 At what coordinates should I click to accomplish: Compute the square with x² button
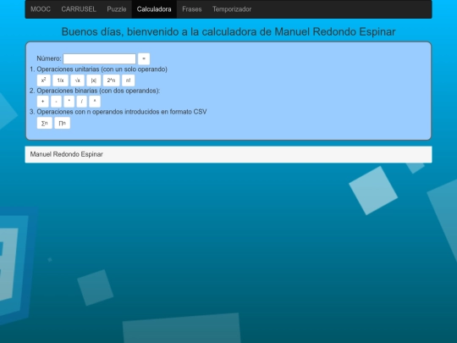pyautogui.click(x=44, y=80)
